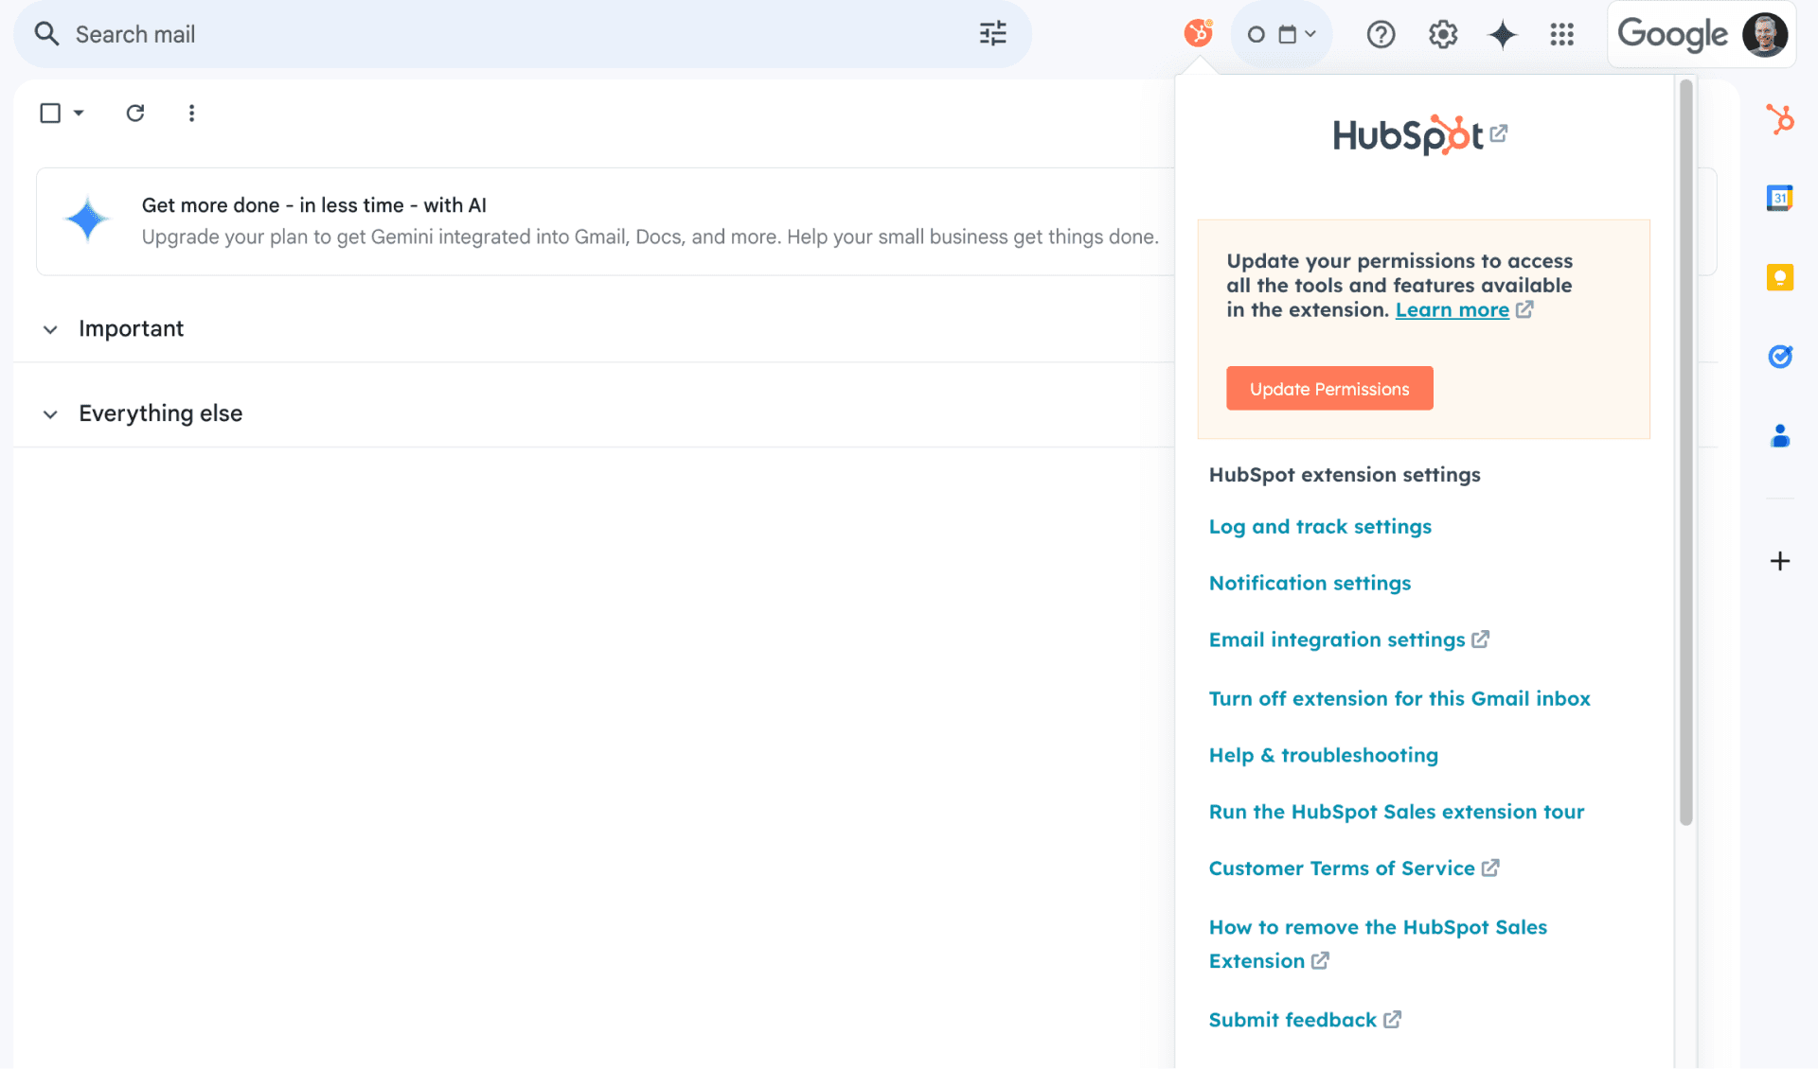Click the Important section label
This screenshot has height=1069, width=1818.
[x=131, y=329]
